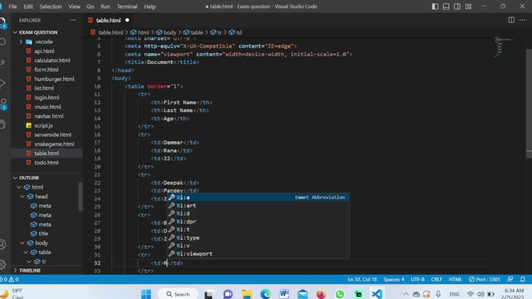Expand the .vscode folder
532x299 pixels.
point(44,42)
